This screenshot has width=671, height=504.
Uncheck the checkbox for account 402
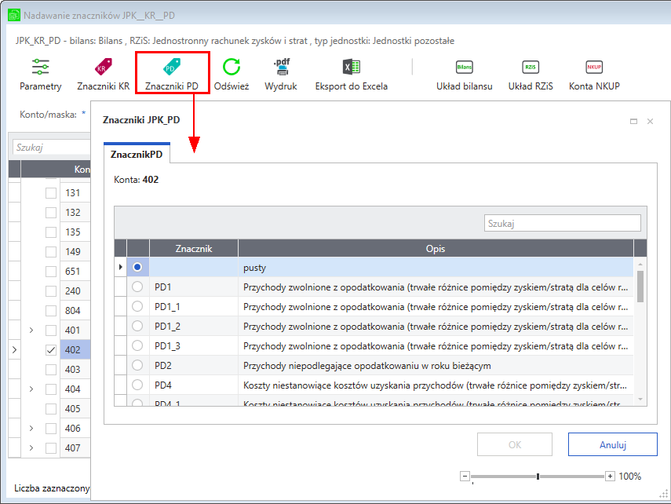click(x=51, y=350)
